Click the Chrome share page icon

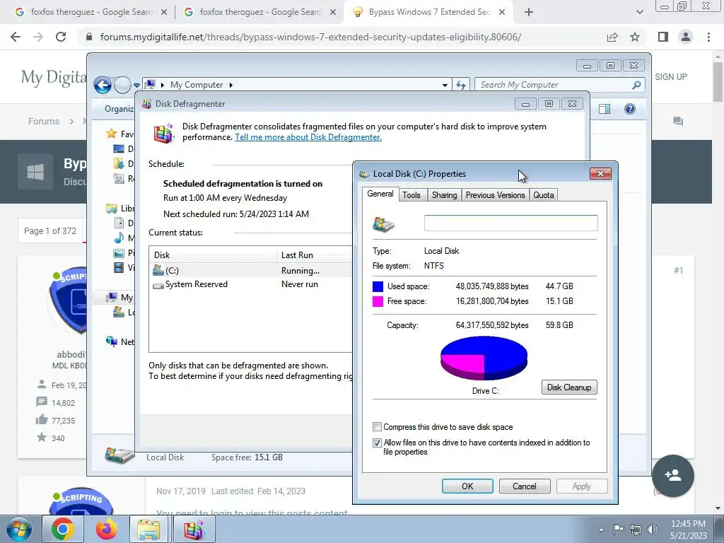[x=612, y=37]
